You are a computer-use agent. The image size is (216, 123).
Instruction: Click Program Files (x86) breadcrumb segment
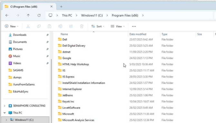[125, 15]
